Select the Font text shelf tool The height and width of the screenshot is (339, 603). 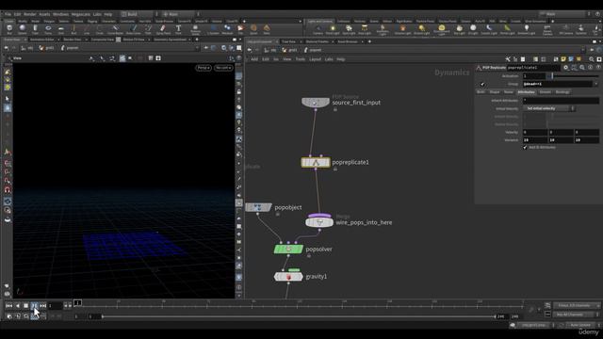pos(178,29)
